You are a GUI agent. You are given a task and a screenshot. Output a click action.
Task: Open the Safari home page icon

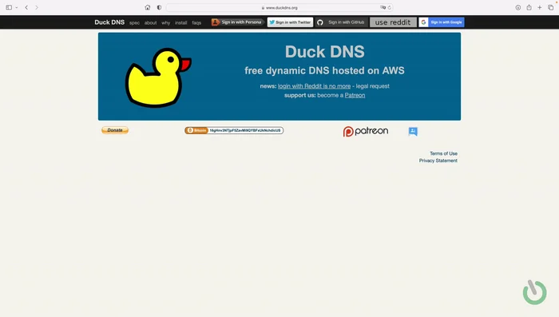(x=148, y=7)
